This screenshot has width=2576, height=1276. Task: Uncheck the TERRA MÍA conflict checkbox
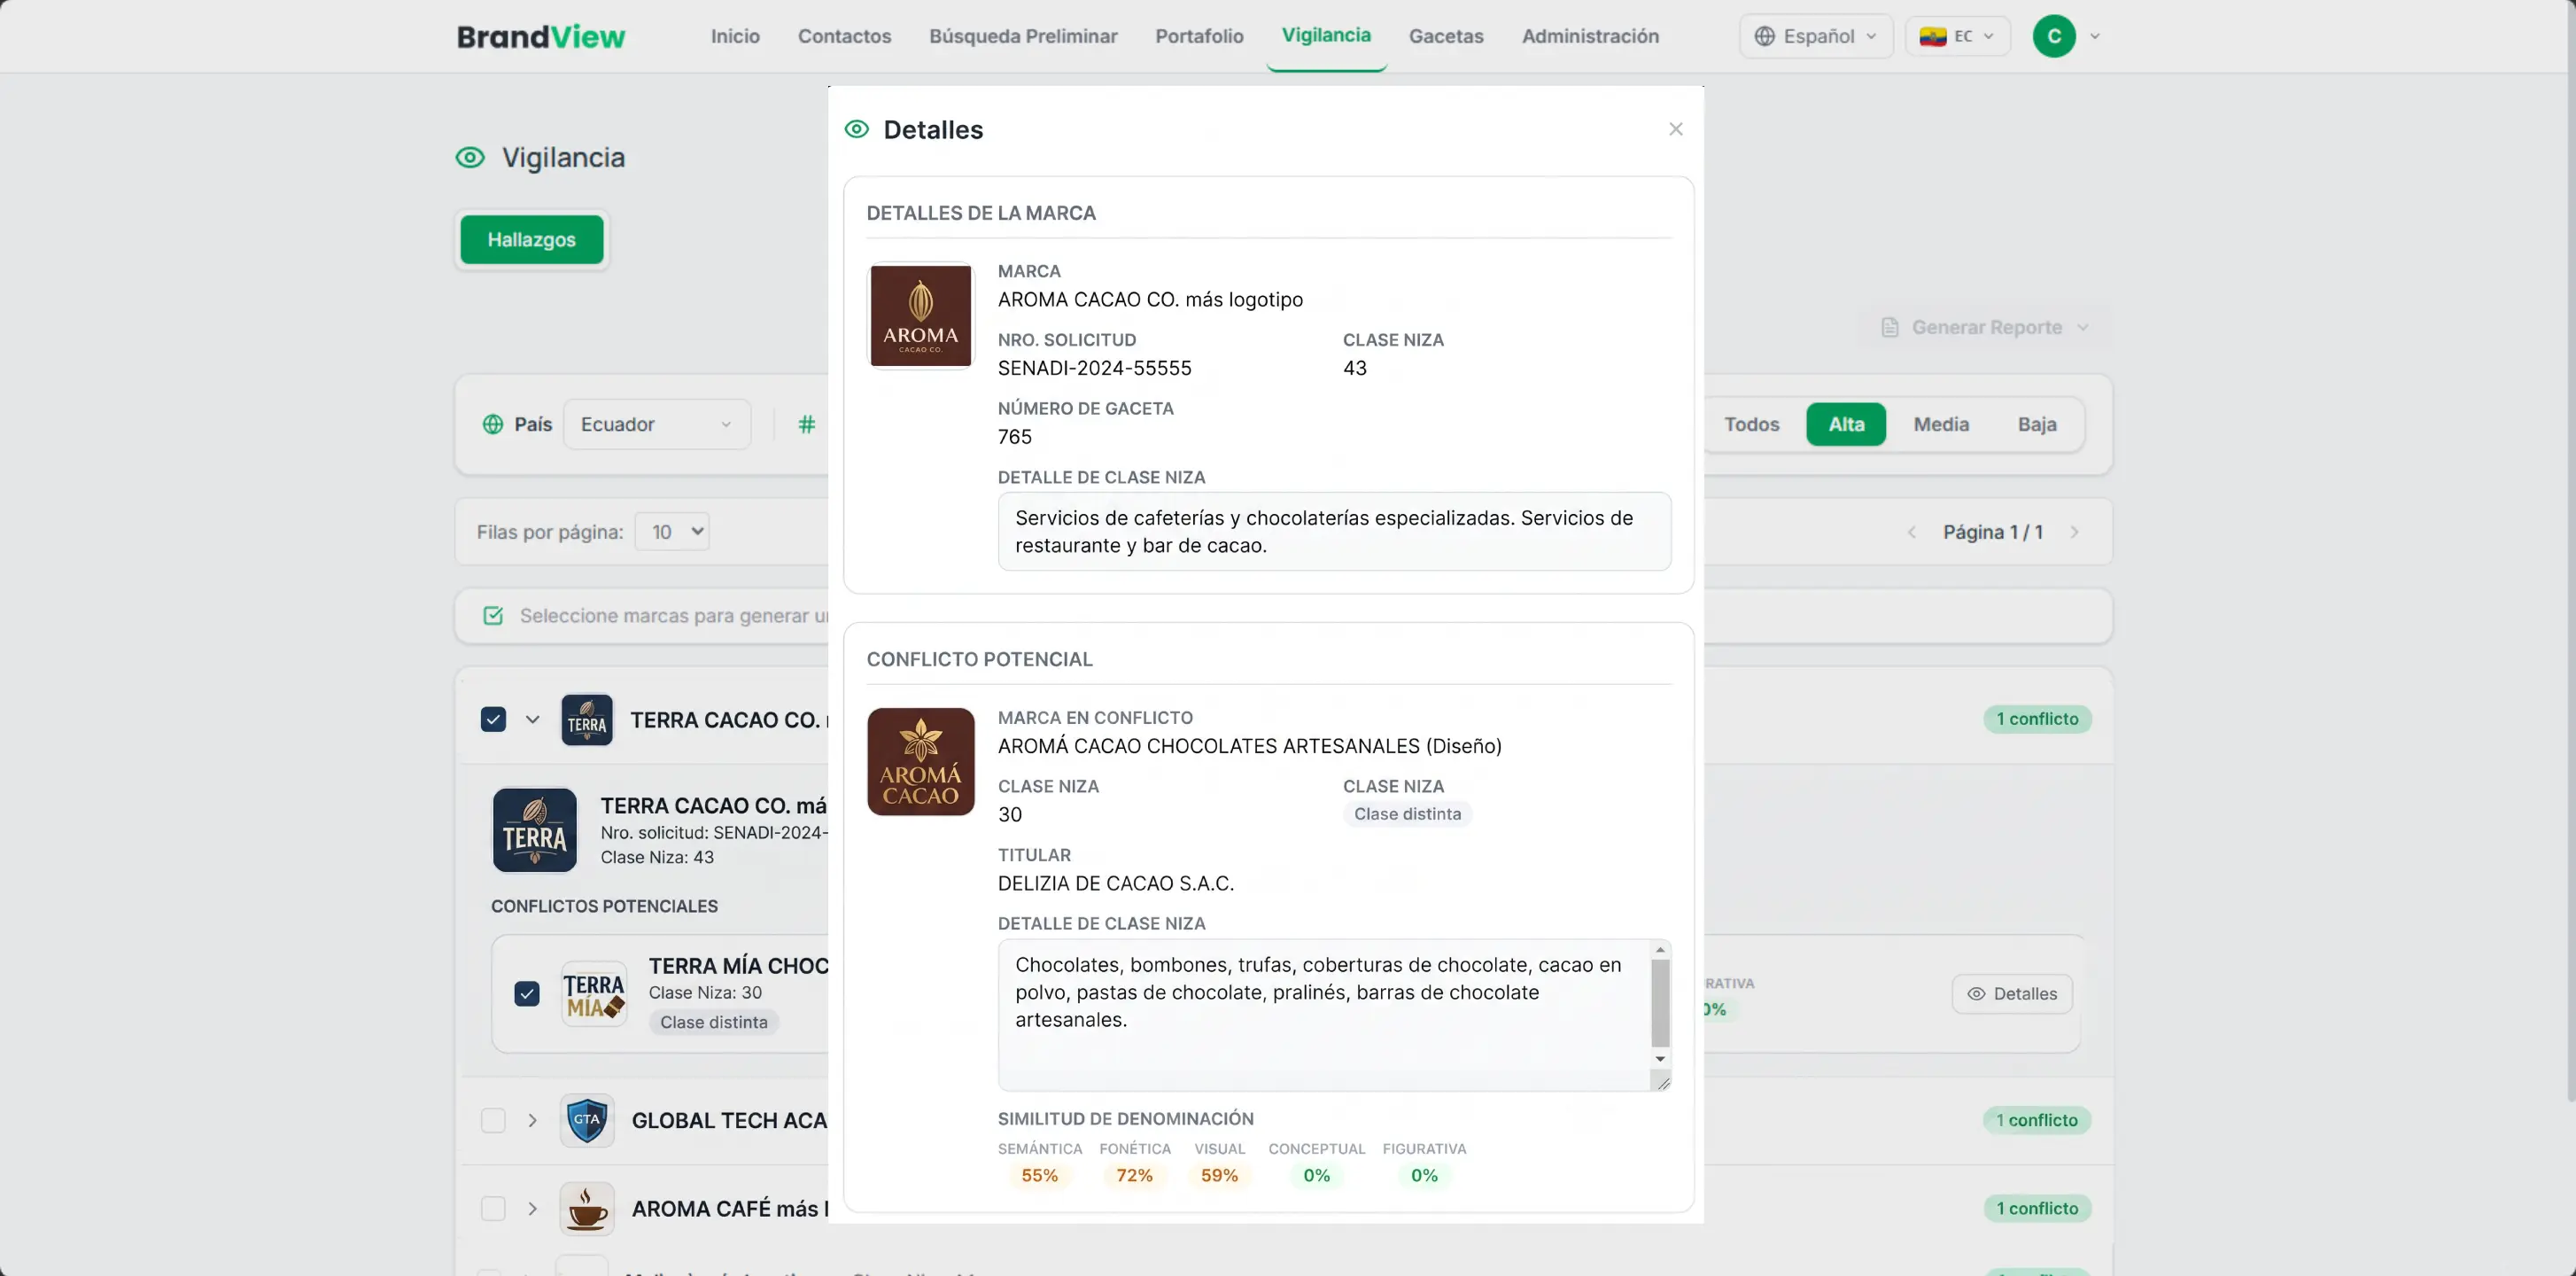(527, 993)
